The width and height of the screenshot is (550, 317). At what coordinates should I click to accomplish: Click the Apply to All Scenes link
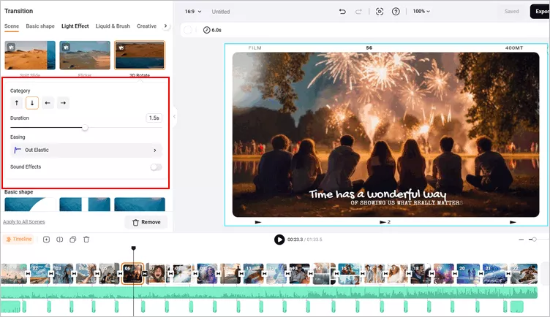24,222
